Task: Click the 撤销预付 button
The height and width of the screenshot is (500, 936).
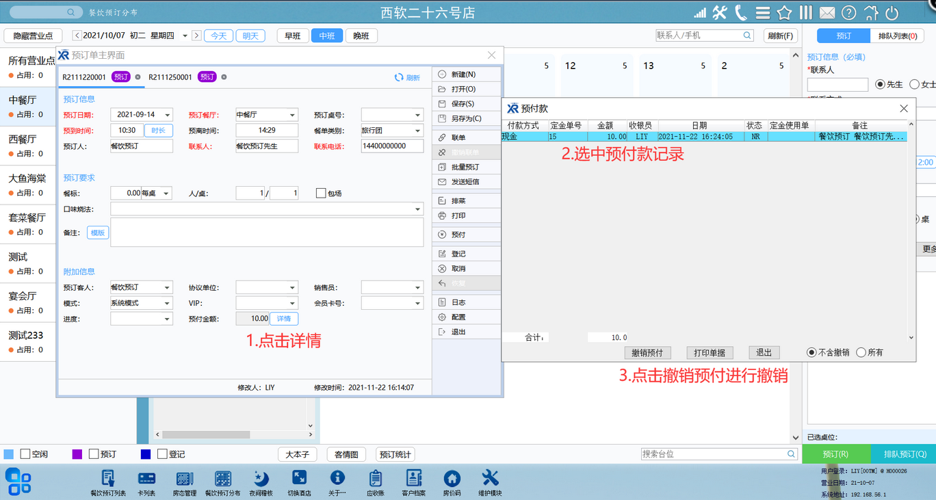Action: pyautogui.click(x=647, y=352)
